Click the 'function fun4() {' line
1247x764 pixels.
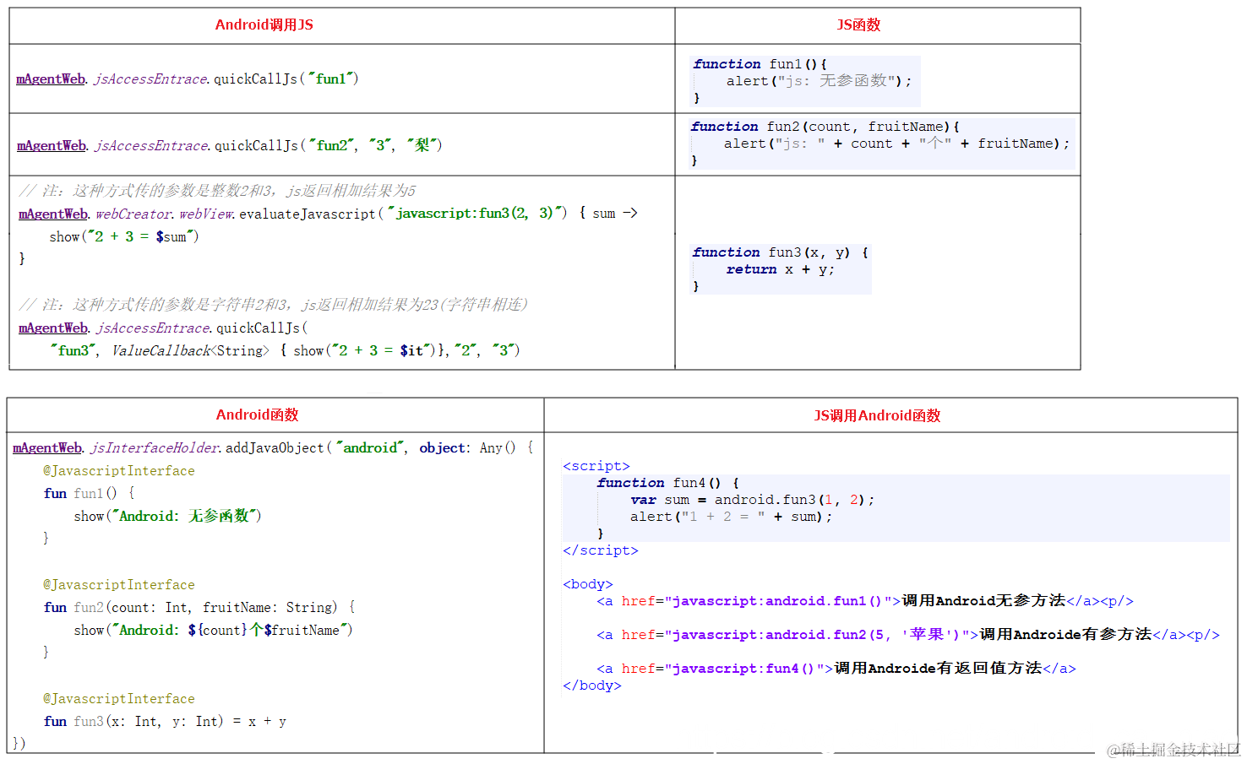(667, 483)
